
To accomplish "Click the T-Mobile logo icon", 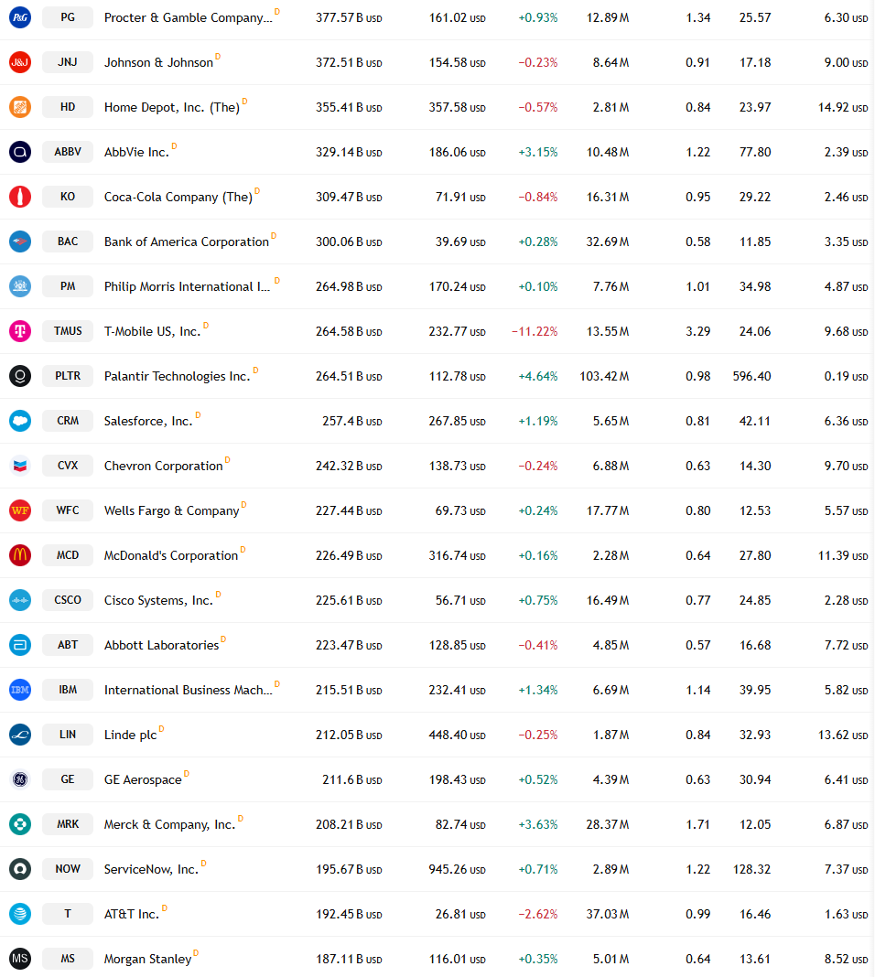I will click(20, 331).
